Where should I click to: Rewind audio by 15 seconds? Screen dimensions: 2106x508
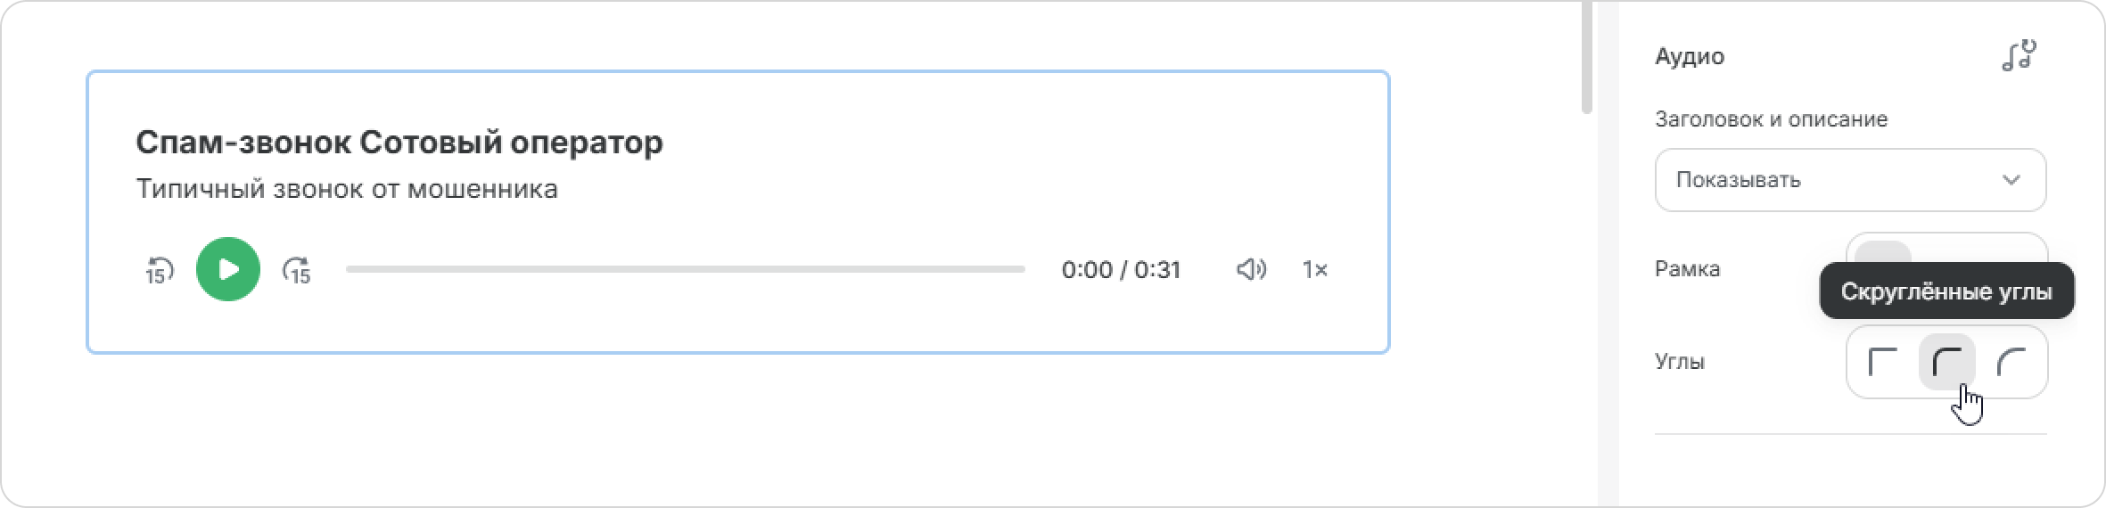[159, 270]
